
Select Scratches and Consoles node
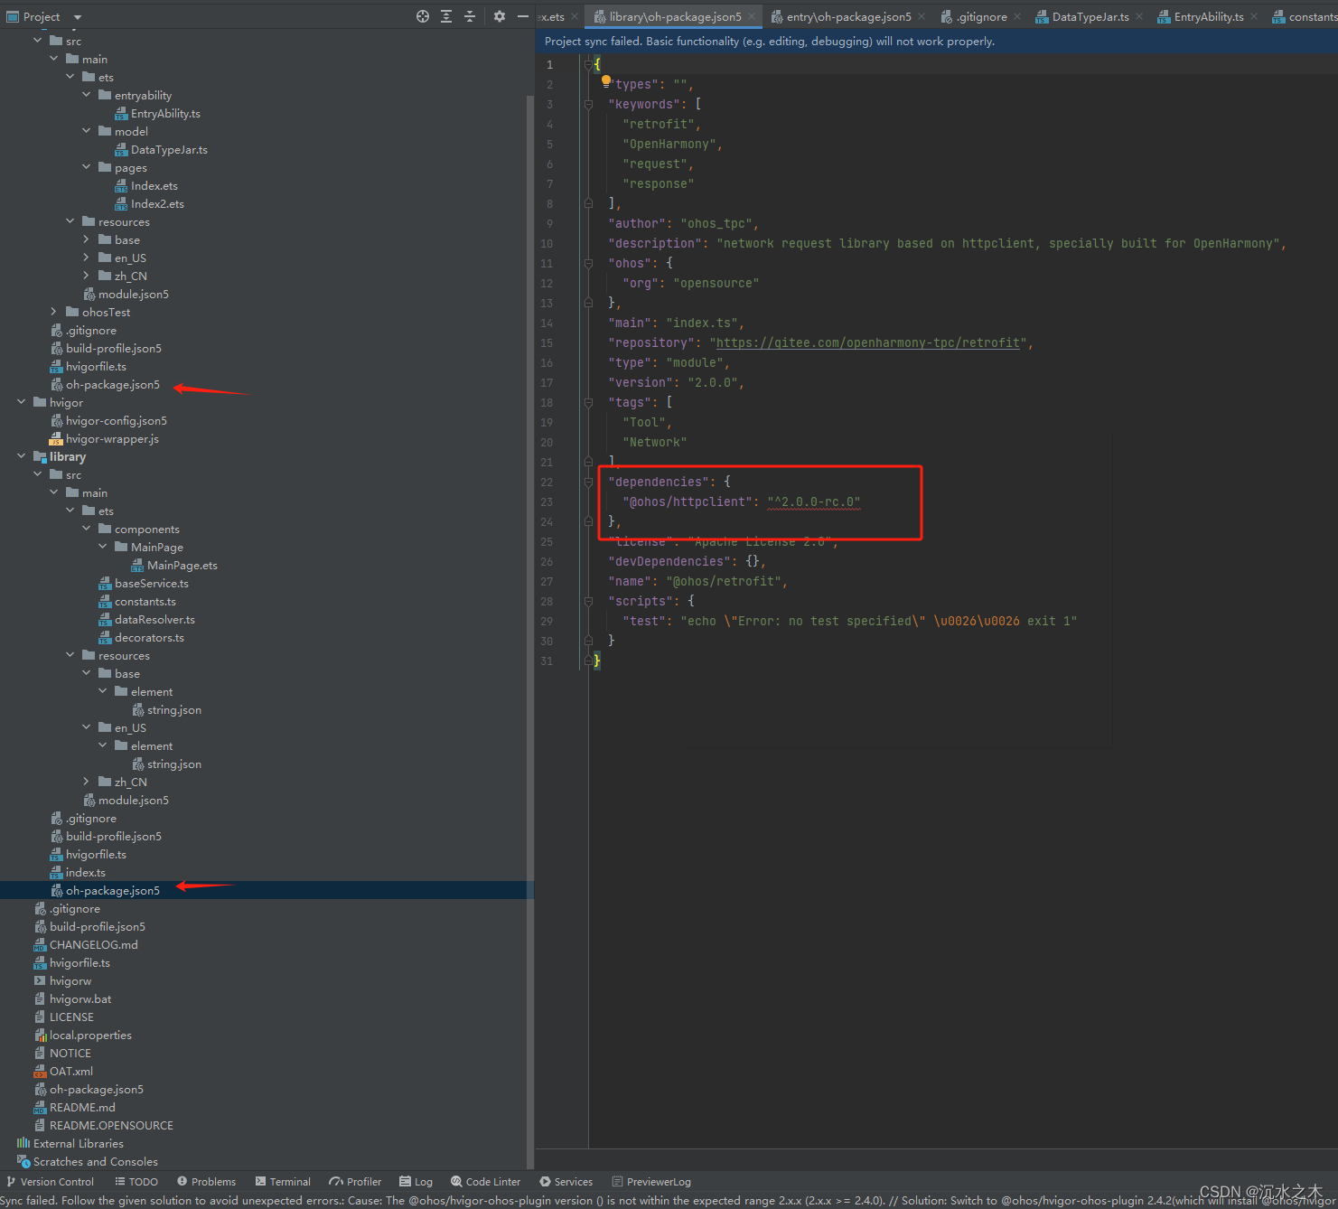tap(95, 1161)
